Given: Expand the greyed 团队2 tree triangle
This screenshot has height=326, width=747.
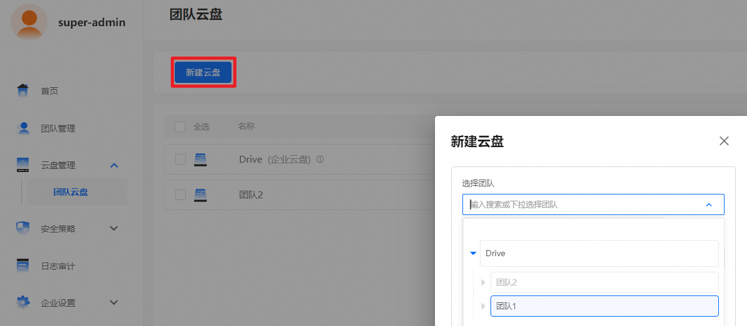Looking at the screenshot, I should click(x=483, y=283).
